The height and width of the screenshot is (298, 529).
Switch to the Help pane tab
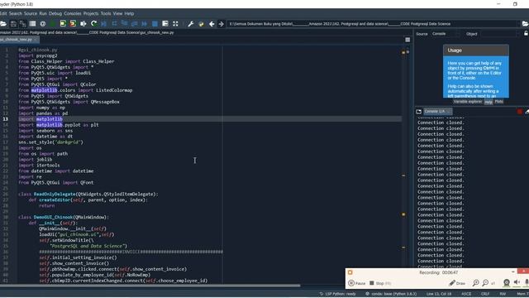pos(488,102)
